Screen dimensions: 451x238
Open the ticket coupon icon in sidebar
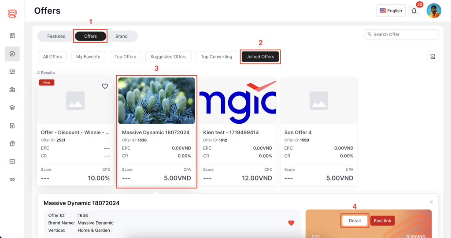coord(12,161)
